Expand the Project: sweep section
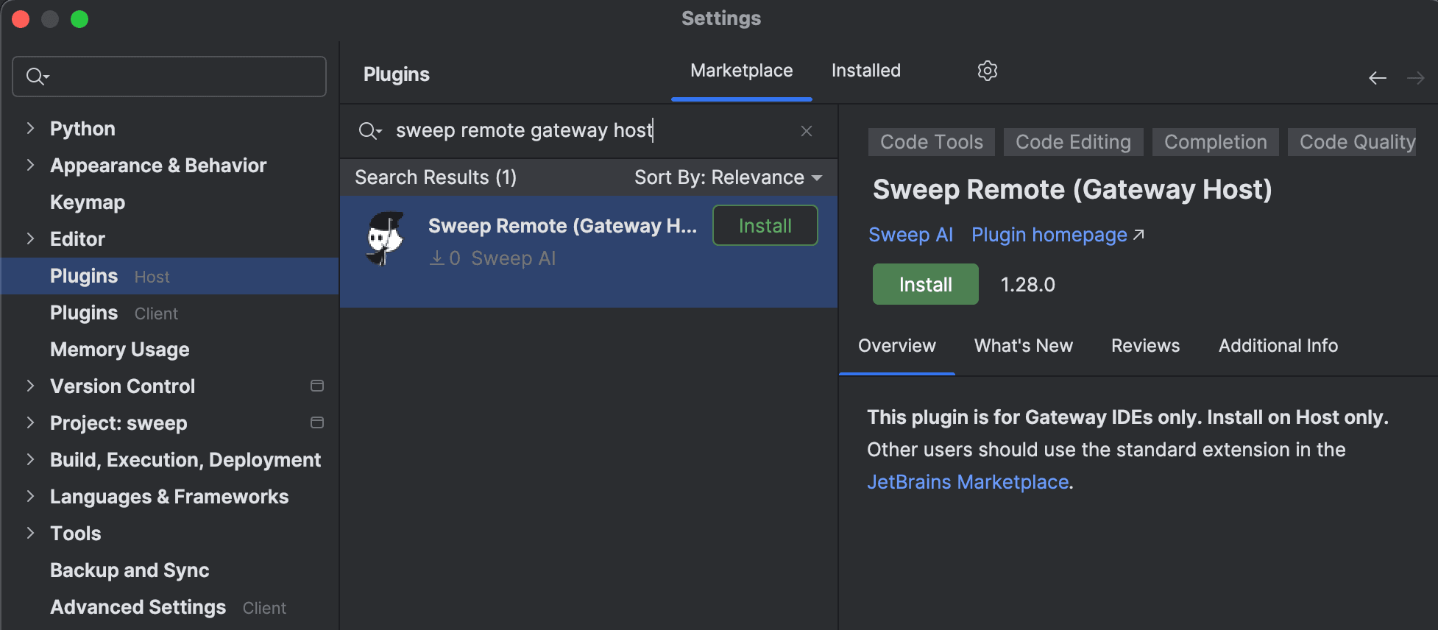Viewport: 1438px width, 630px height. point(30,422)
